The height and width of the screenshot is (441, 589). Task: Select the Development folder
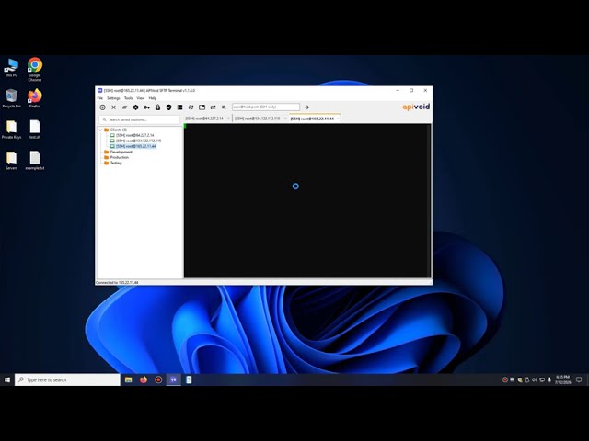tap(121, 152)
